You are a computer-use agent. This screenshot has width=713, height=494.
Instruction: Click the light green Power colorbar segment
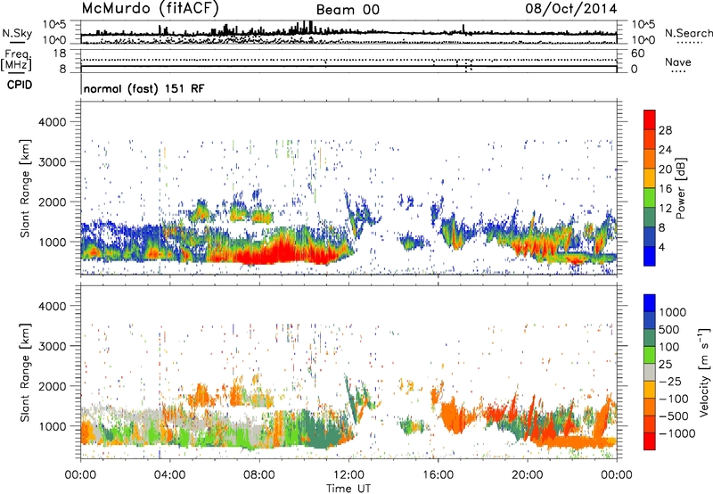tap(650, 198)
